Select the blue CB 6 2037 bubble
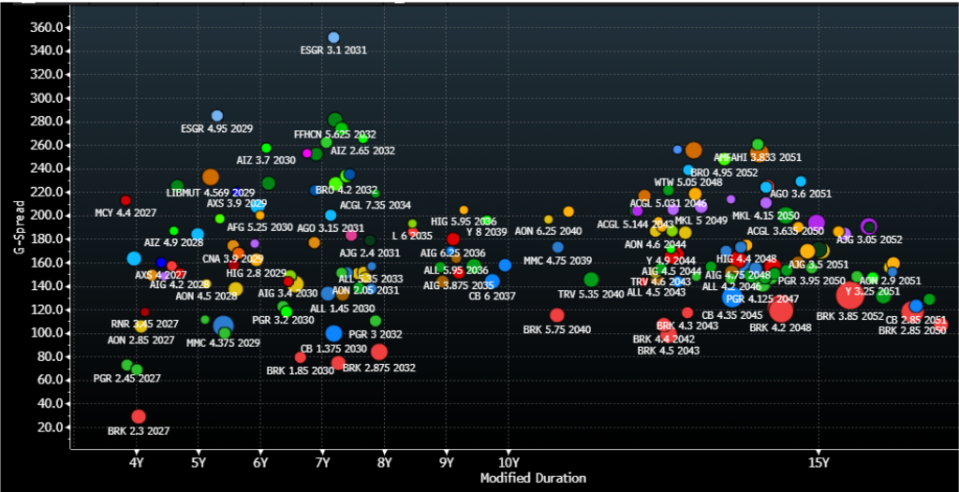This screenshot has height=492, width=959. pyautogui.click(x=493, y=281)
